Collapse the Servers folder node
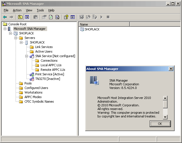 click(16, 38)
